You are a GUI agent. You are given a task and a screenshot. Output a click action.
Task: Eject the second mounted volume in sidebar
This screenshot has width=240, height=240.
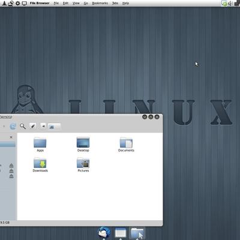point(11,170)
